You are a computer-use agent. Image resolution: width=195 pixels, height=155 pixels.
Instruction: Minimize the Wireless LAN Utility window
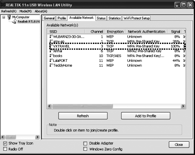pyautogui.click(x=177, y=5)
